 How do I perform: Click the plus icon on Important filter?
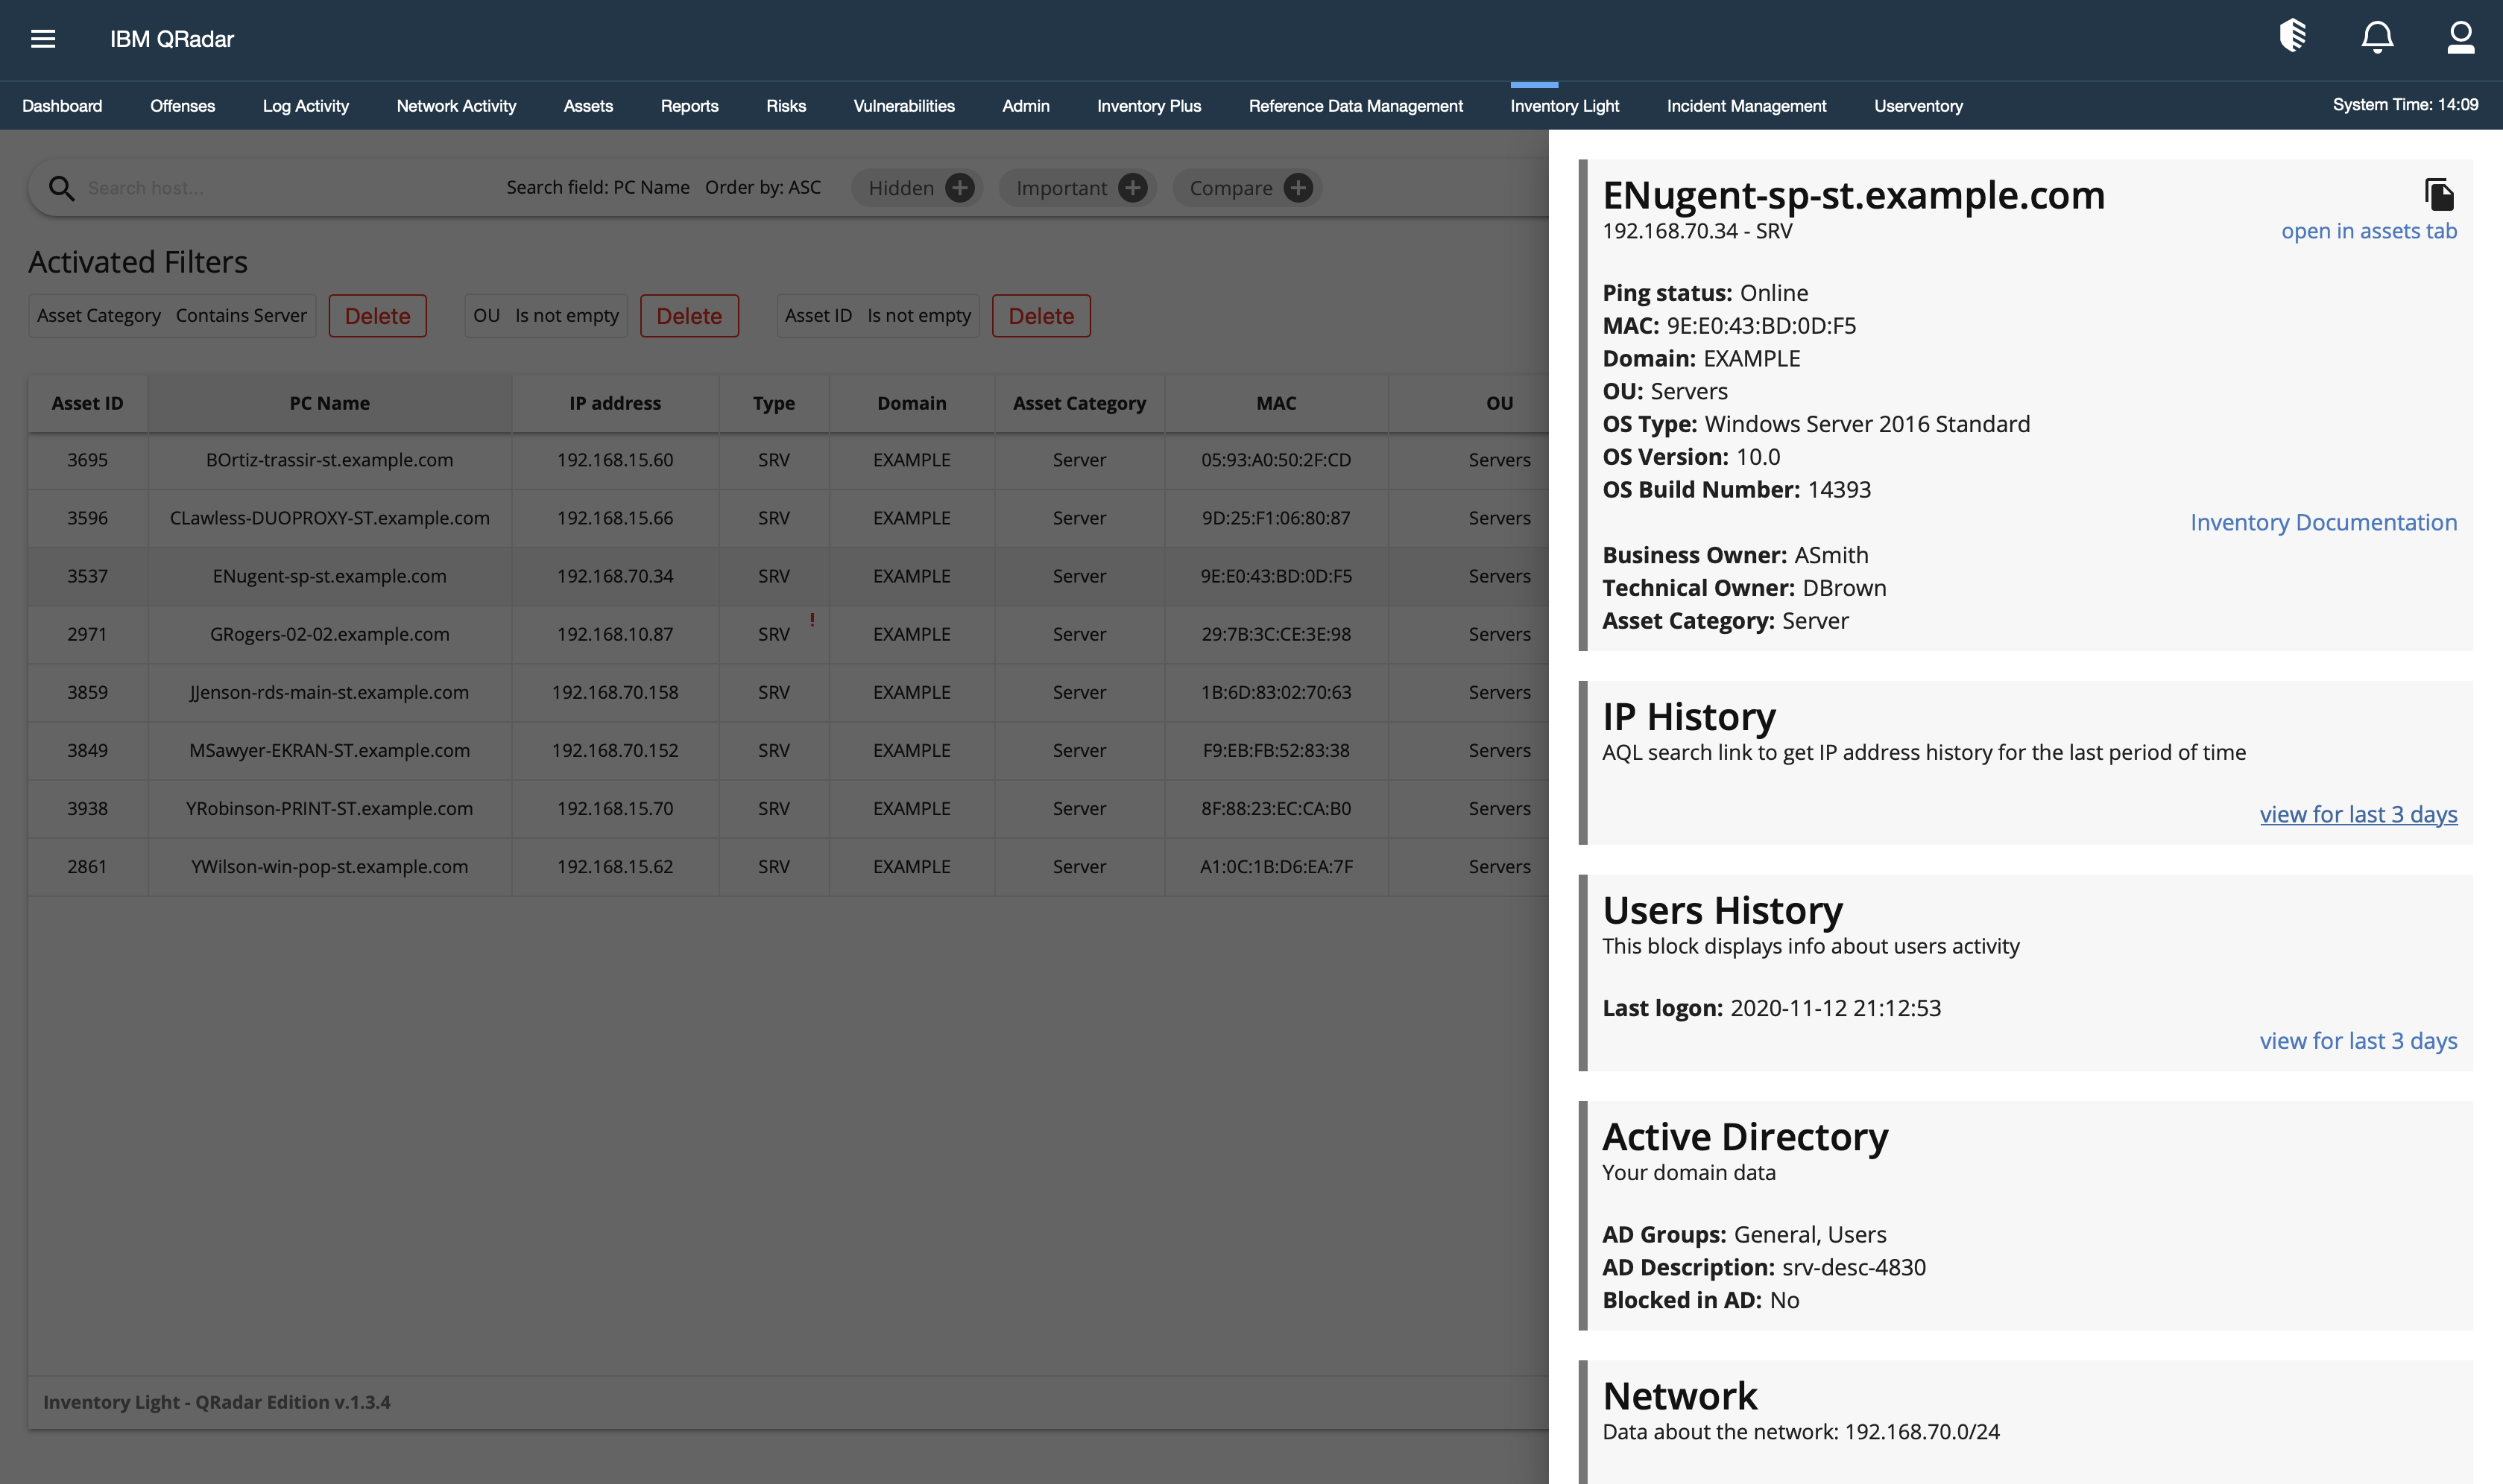point(1132,187)
